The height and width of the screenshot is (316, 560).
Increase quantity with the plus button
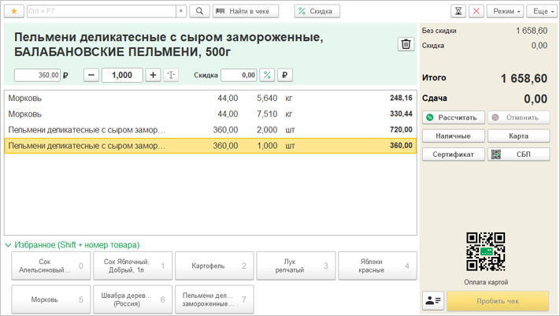(153, 75)
